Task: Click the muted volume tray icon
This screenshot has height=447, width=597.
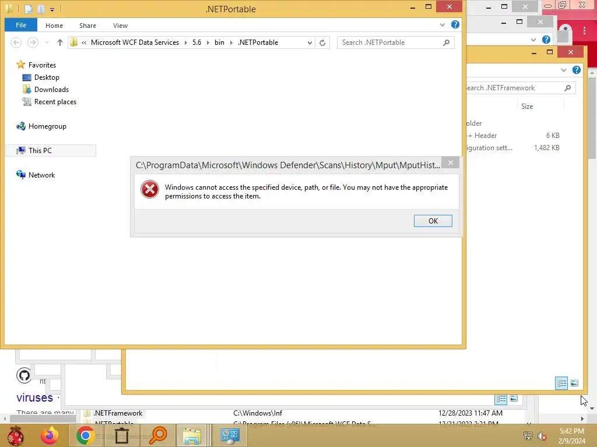Action: 542,436
